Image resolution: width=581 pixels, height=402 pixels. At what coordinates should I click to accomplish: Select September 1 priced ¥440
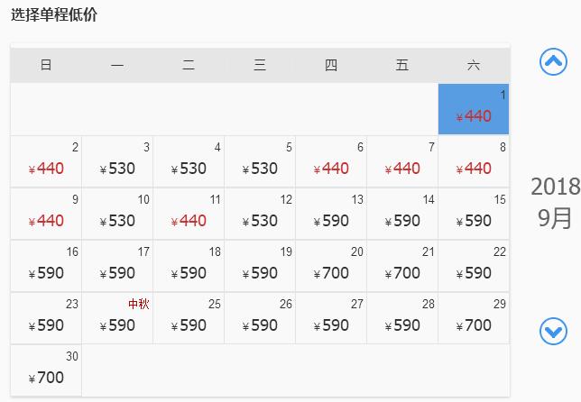pos(474,109)
